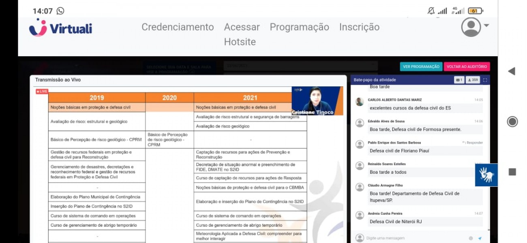Expand the chat to fullscreen
Screen dimensions: 527x243
coord(485,80)
